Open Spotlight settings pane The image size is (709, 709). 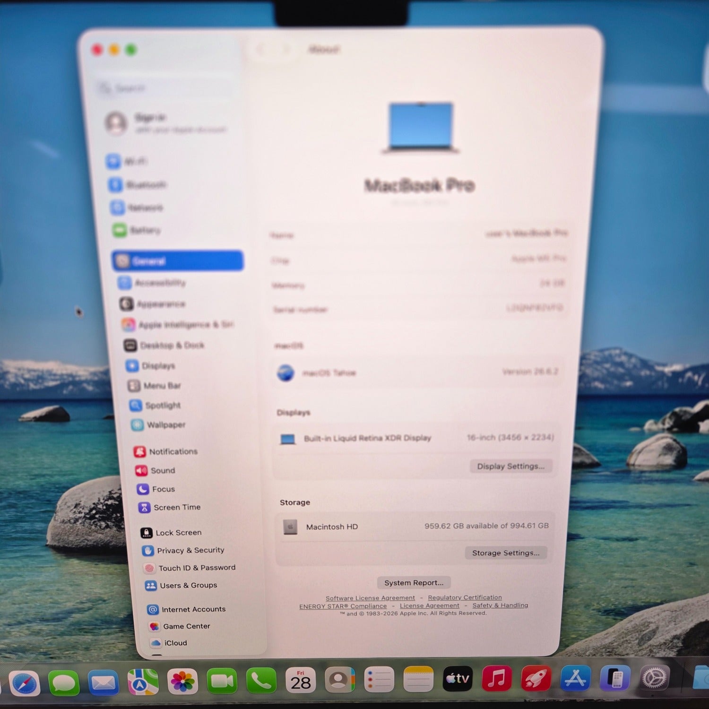coord(156,405)
